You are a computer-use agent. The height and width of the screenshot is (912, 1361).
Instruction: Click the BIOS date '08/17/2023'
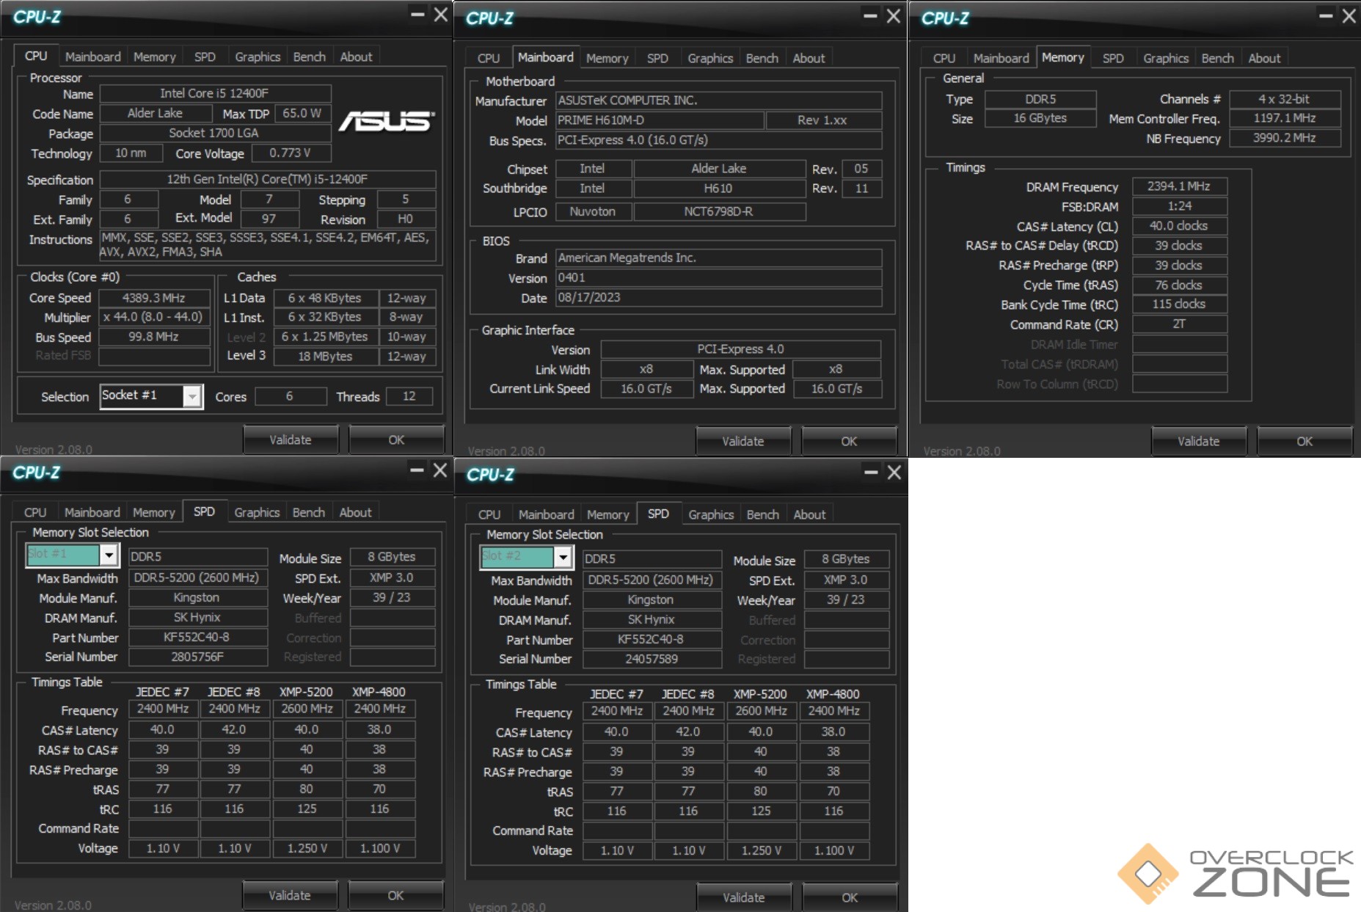point(719,297)
